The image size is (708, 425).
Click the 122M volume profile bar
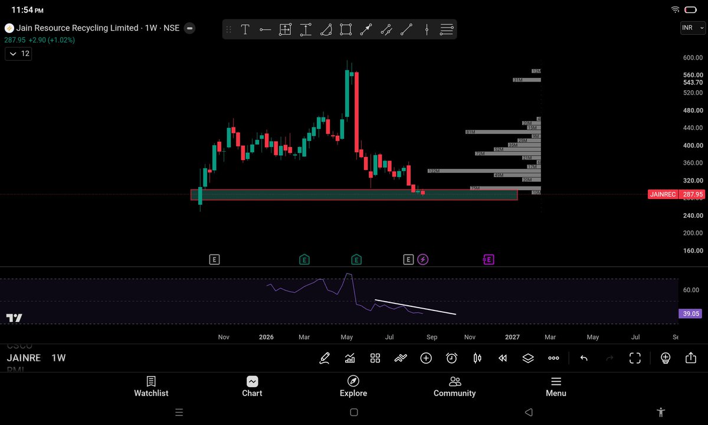pos(484,171)
